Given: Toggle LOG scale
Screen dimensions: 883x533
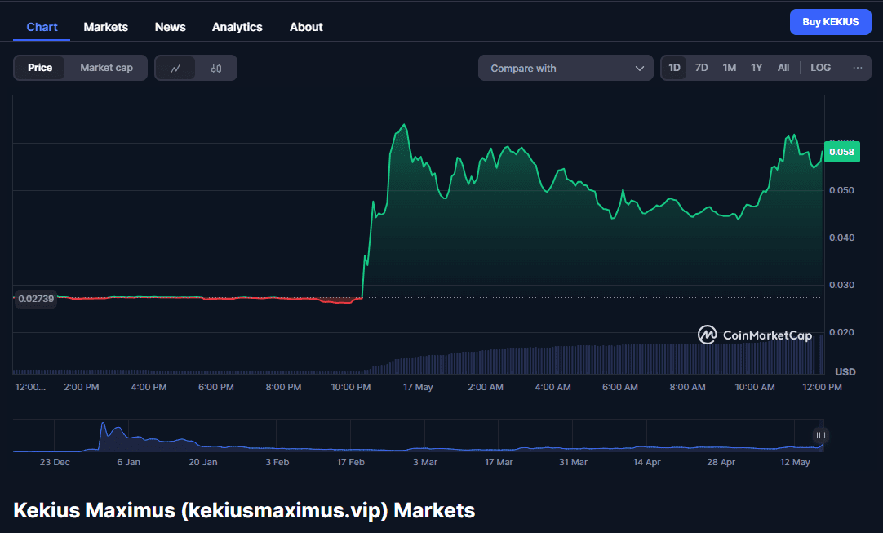Looking at the screenshot, I should pyautogui.click(x=820, y=68).
